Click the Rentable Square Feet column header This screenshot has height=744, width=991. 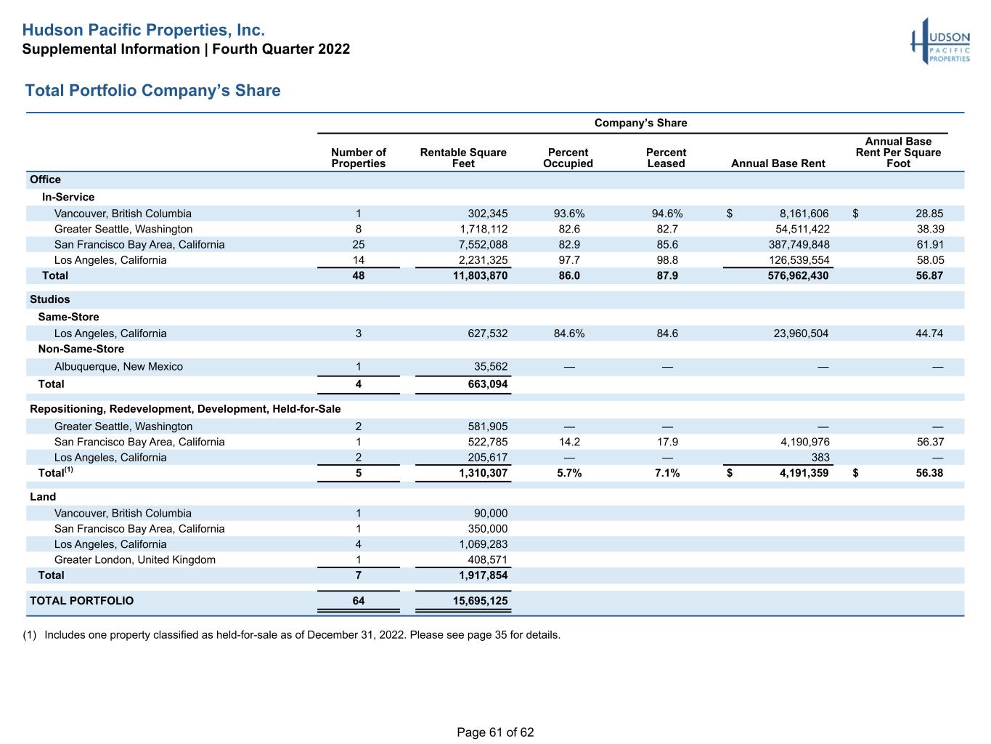pos(463,158)
